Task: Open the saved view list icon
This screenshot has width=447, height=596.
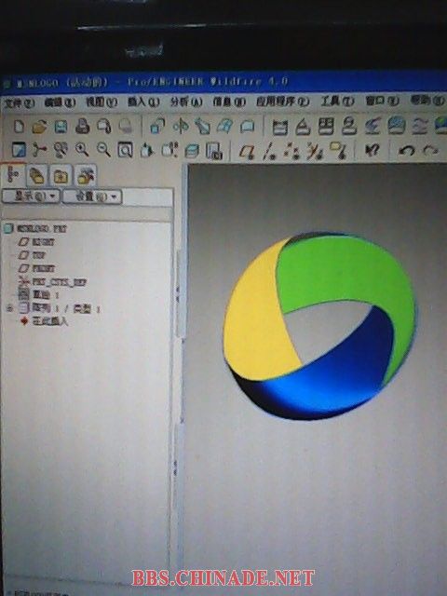Action: coord(169,150)
